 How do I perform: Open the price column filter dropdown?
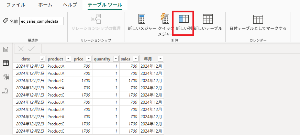89,59
